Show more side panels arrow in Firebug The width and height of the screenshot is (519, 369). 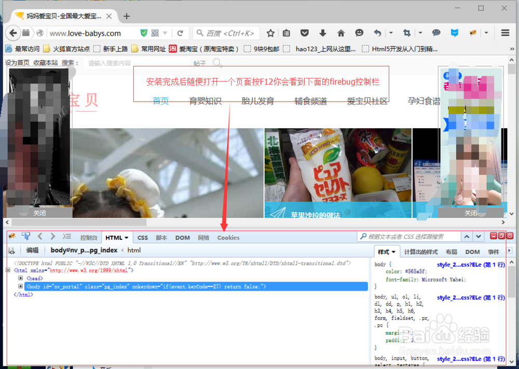point(510,251)
